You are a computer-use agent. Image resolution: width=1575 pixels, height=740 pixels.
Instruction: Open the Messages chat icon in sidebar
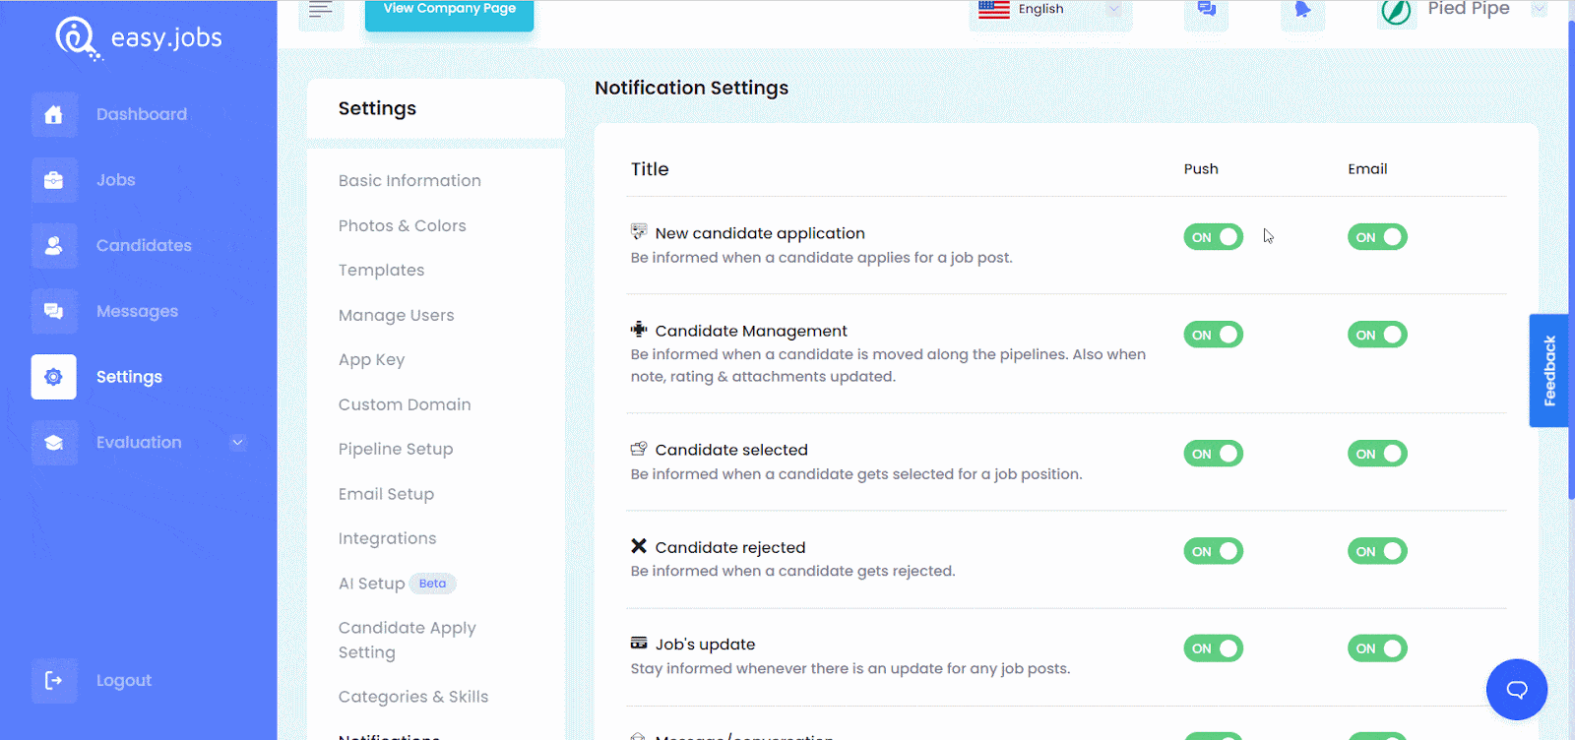coord(54,311)
